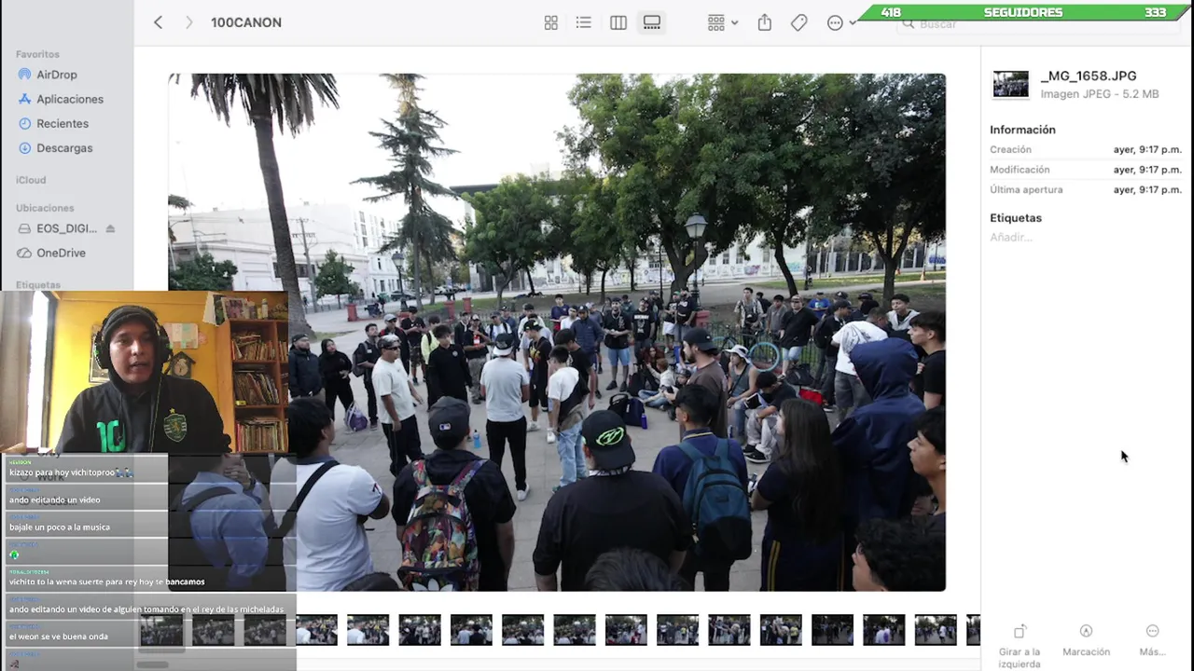Click chat message 'bajale un poco a la musica'
The image size is (1194, 671).
point(60,527)
